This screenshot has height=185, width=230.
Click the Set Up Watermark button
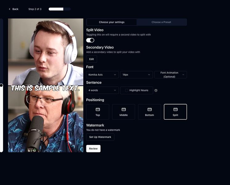coord(100,137)
